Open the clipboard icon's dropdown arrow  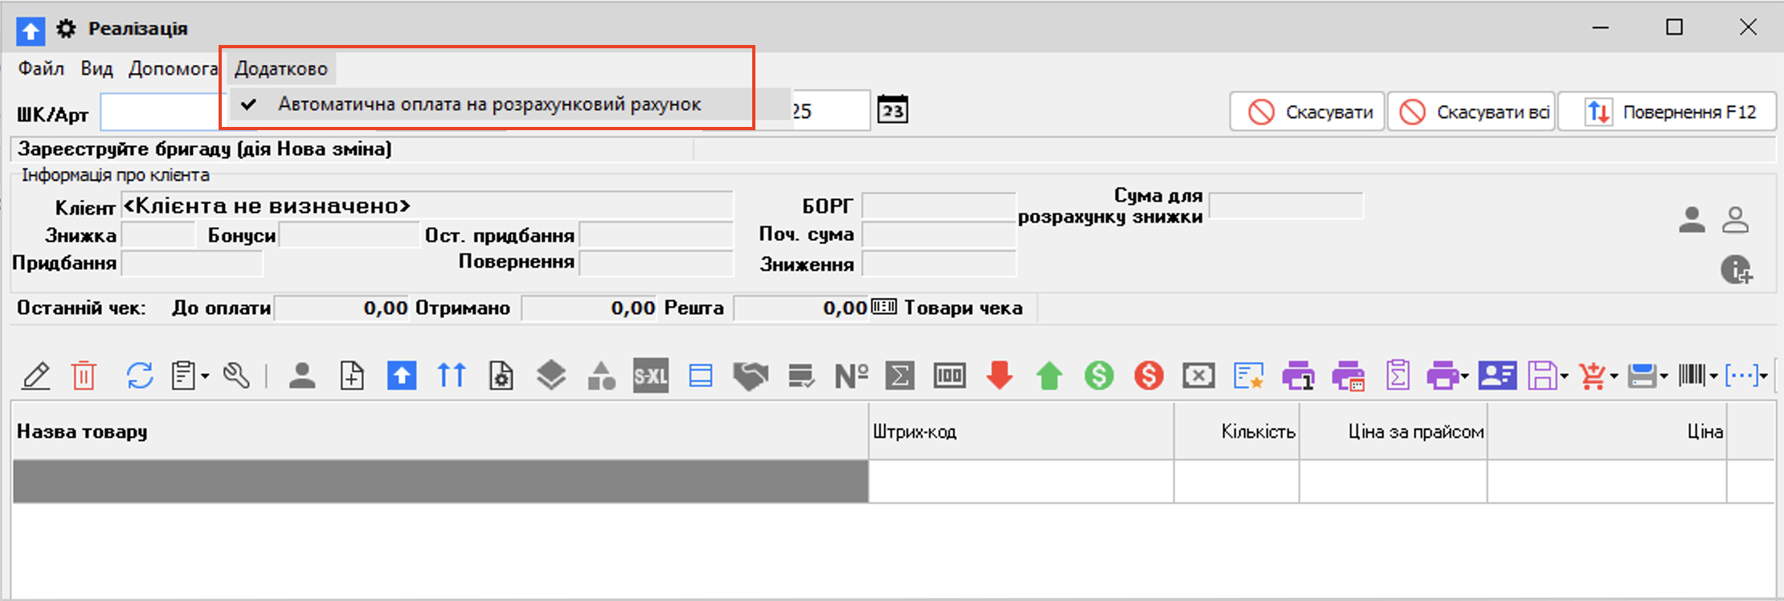(x=205, y=376)
